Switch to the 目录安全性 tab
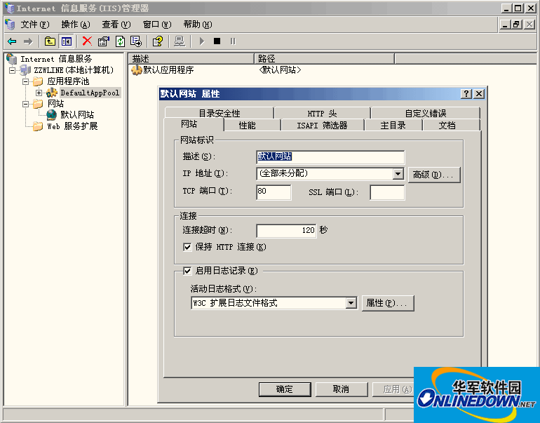540x423 pixels. (220, 113)
